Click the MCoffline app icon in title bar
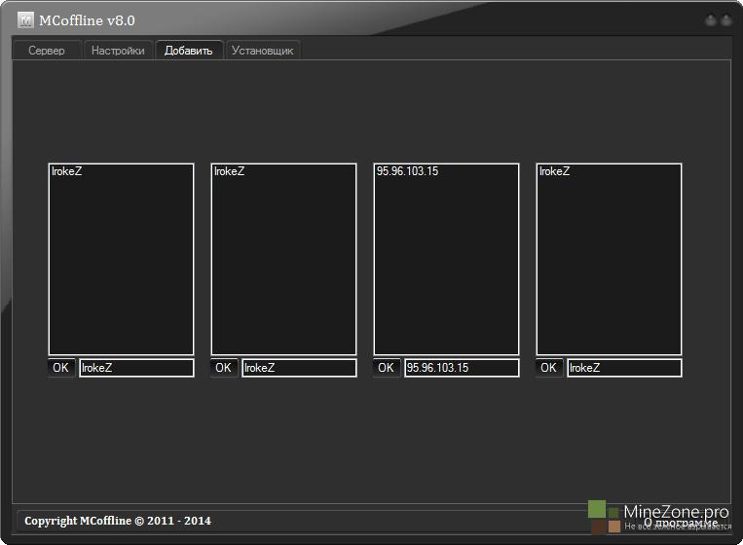The height and width of the screenshot is (545, 743). click(x=25, y=20)
